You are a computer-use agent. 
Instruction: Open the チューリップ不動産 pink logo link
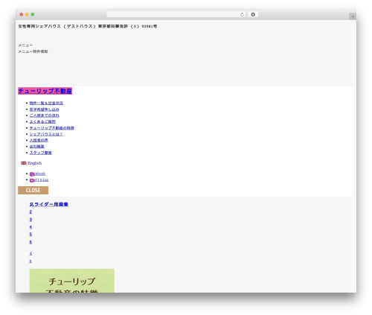point(45,91)
